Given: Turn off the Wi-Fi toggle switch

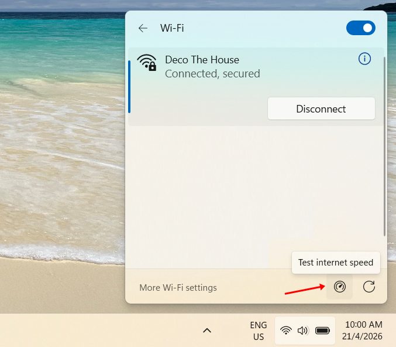Looking at the screenshot, I should [360, 28].
